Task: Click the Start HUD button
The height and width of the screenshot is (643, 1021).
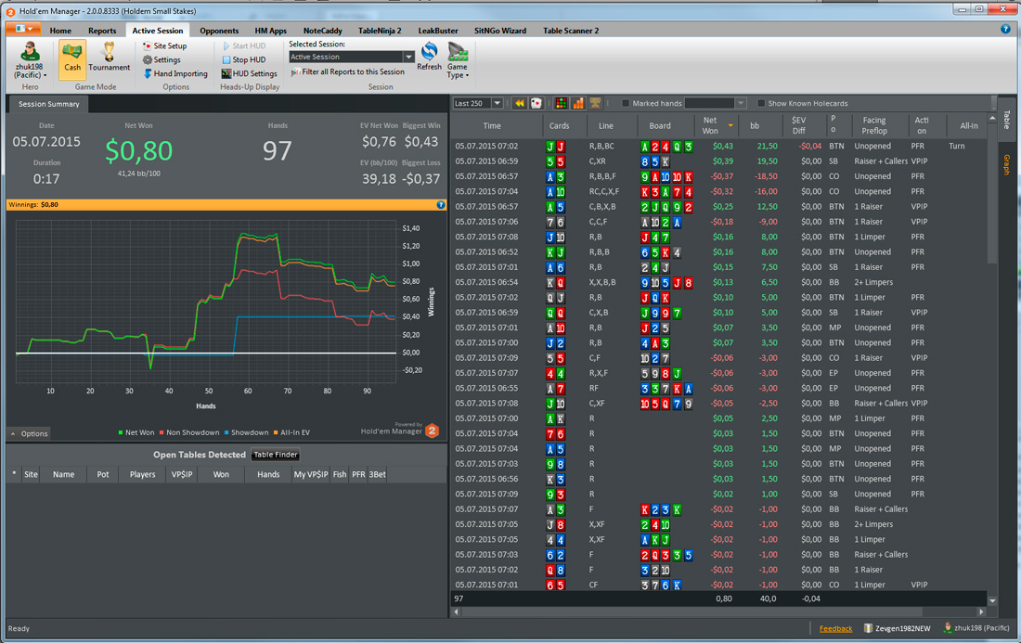Action: [244, 46]
